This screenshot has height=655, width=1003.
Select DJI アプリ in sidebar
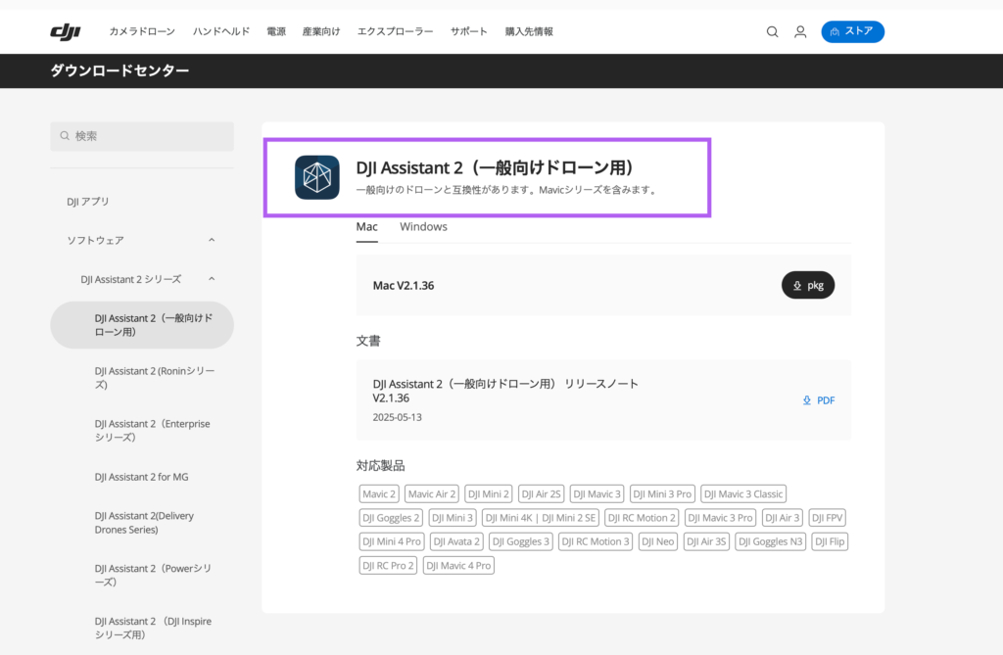tap(88, 202)
